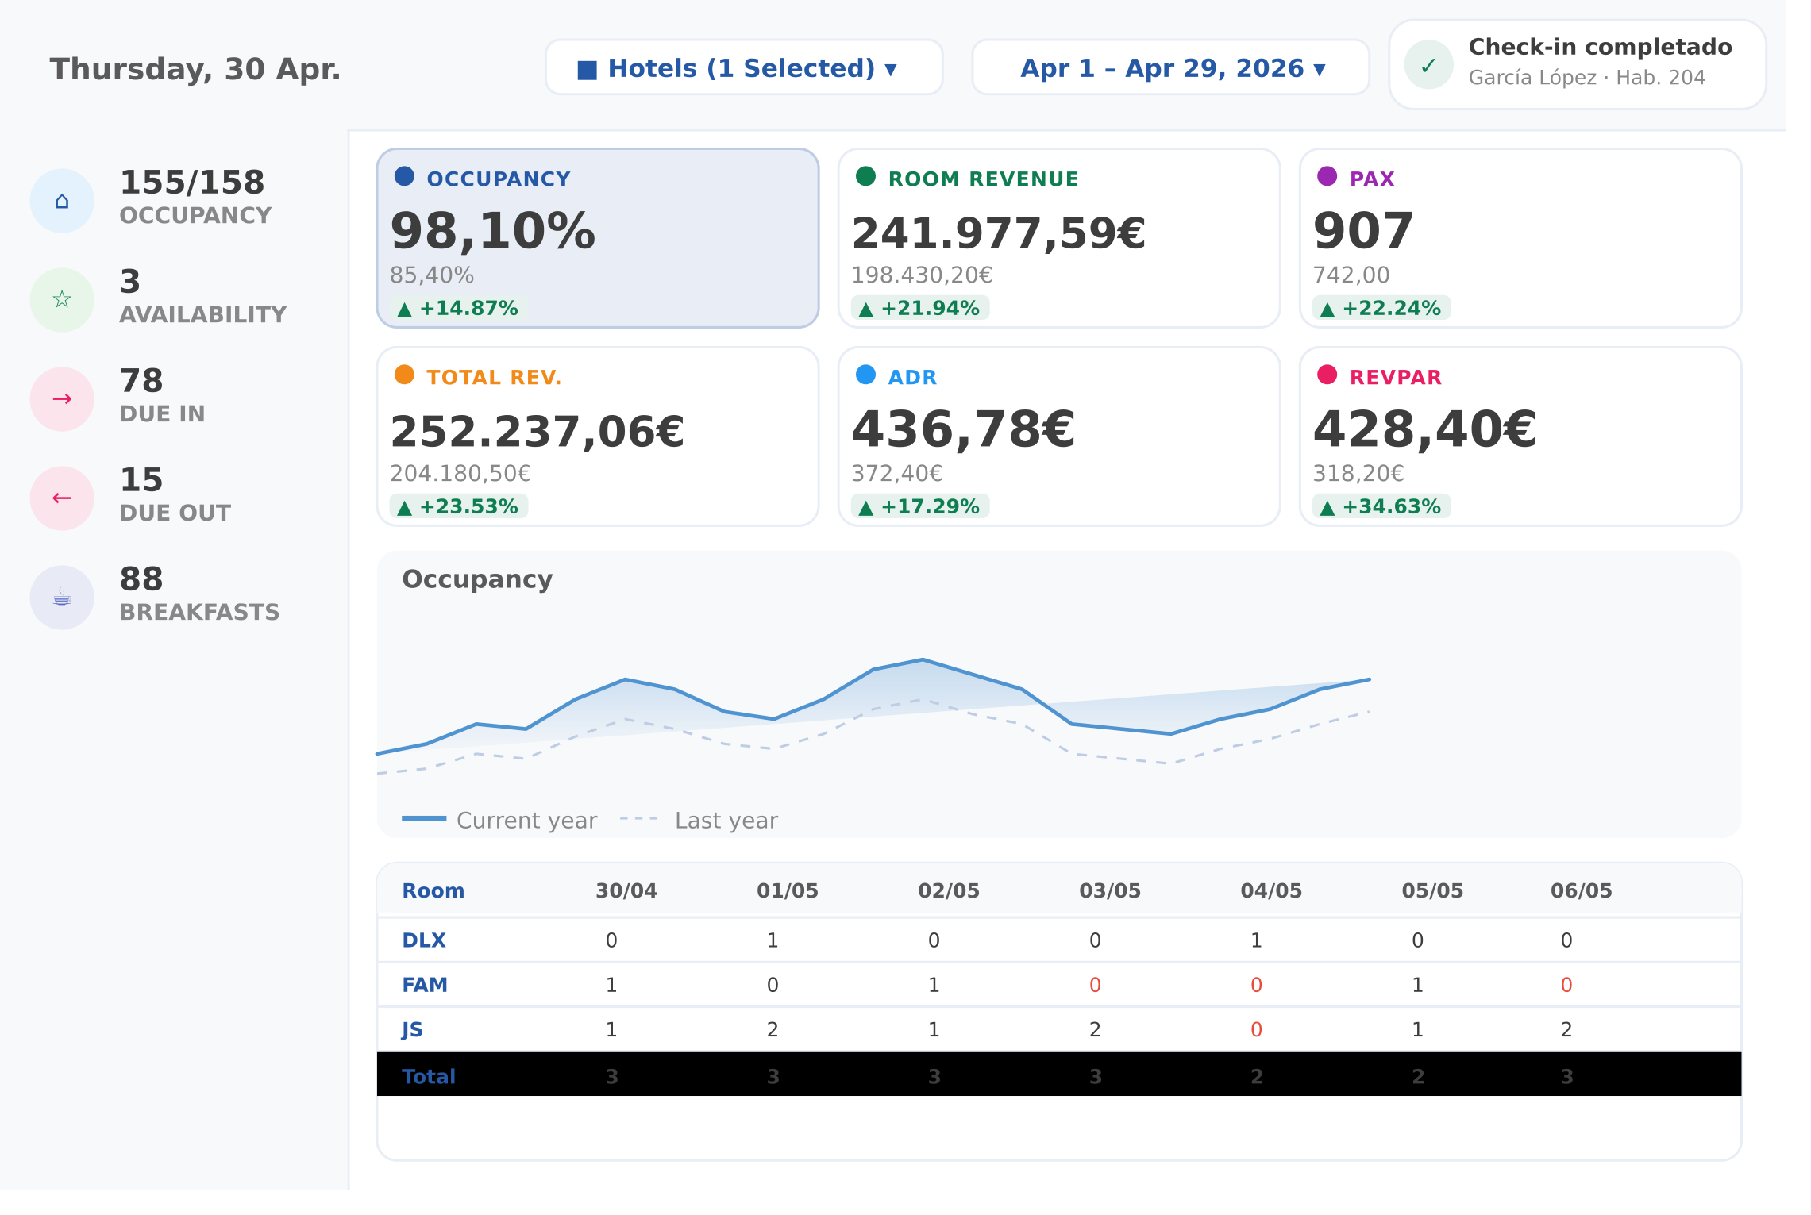Click the Total row label
The image size is (1811, 1215).
(x=429, y=1077)
